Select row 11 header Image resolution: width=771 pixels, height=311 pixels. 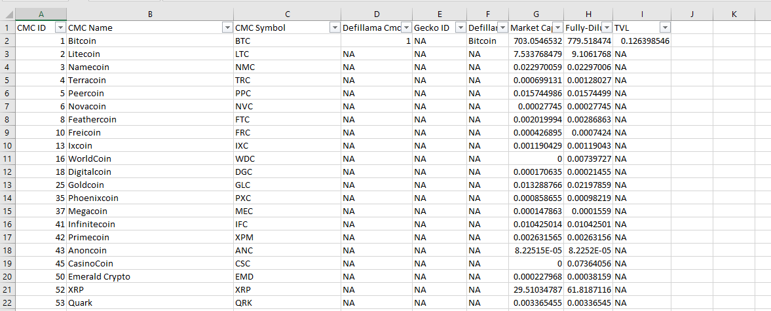[7, 159]
